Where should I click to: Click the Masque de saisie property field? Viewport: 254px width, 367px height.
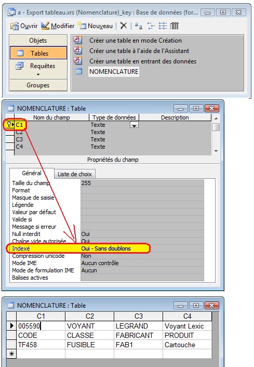pyautogui.click(x=142, y=198)
